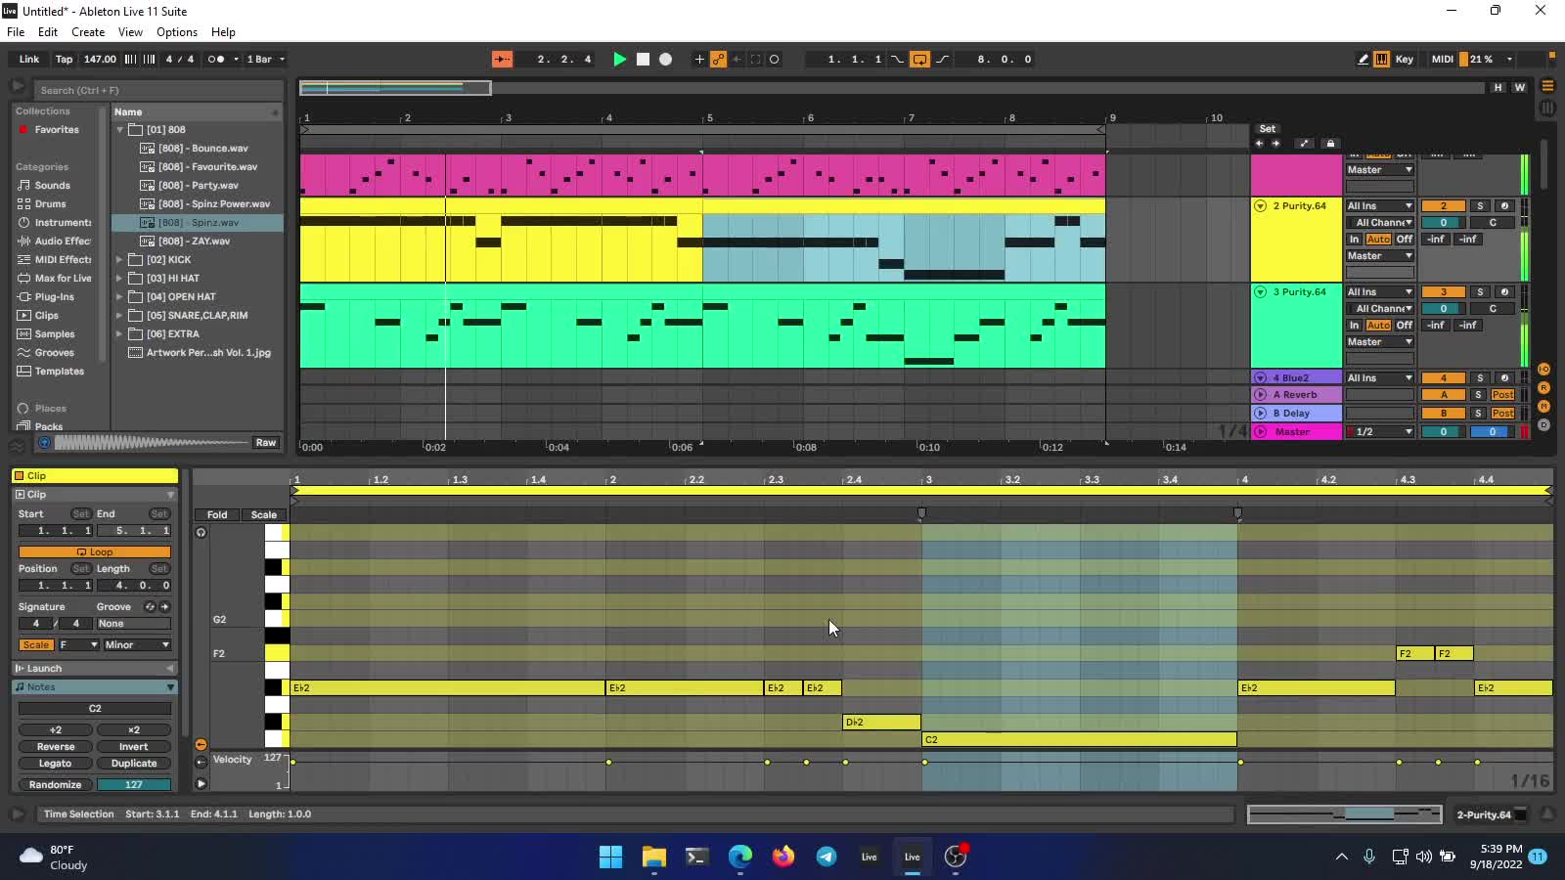Open the Minor scale type dropdown
The height and width of the screenshot is (880, 1565).
137,644
